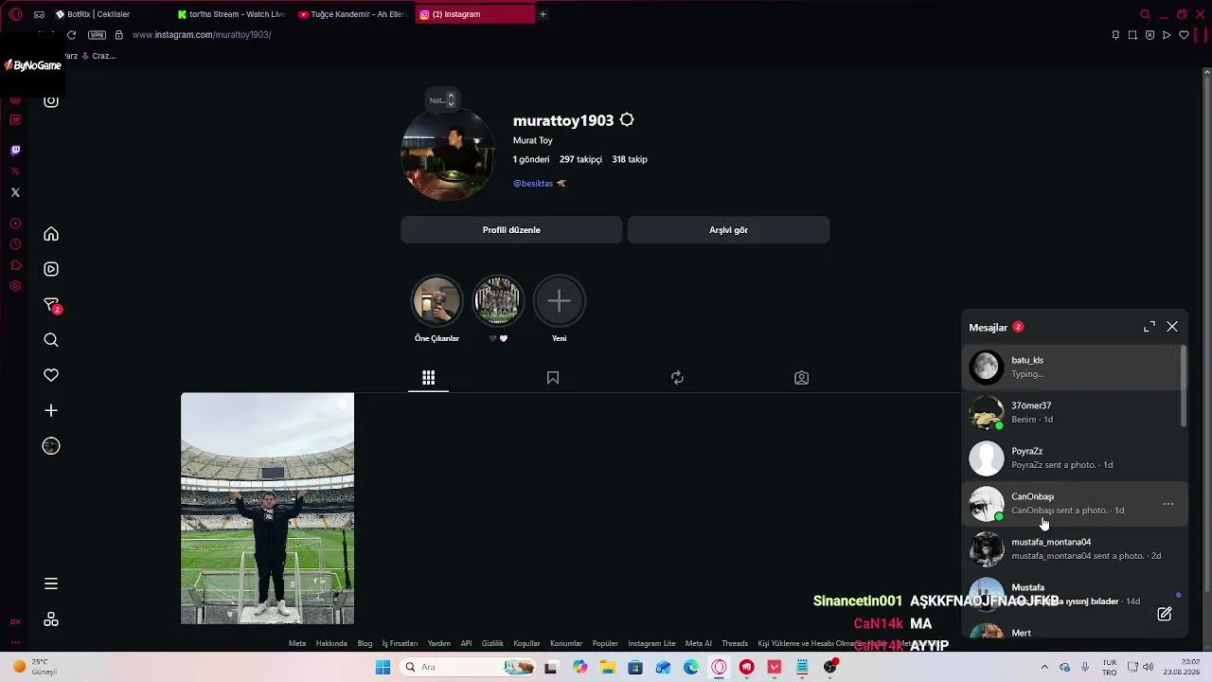
Task: Select the saved posts bookmark tab
Action: pos(553,378)
